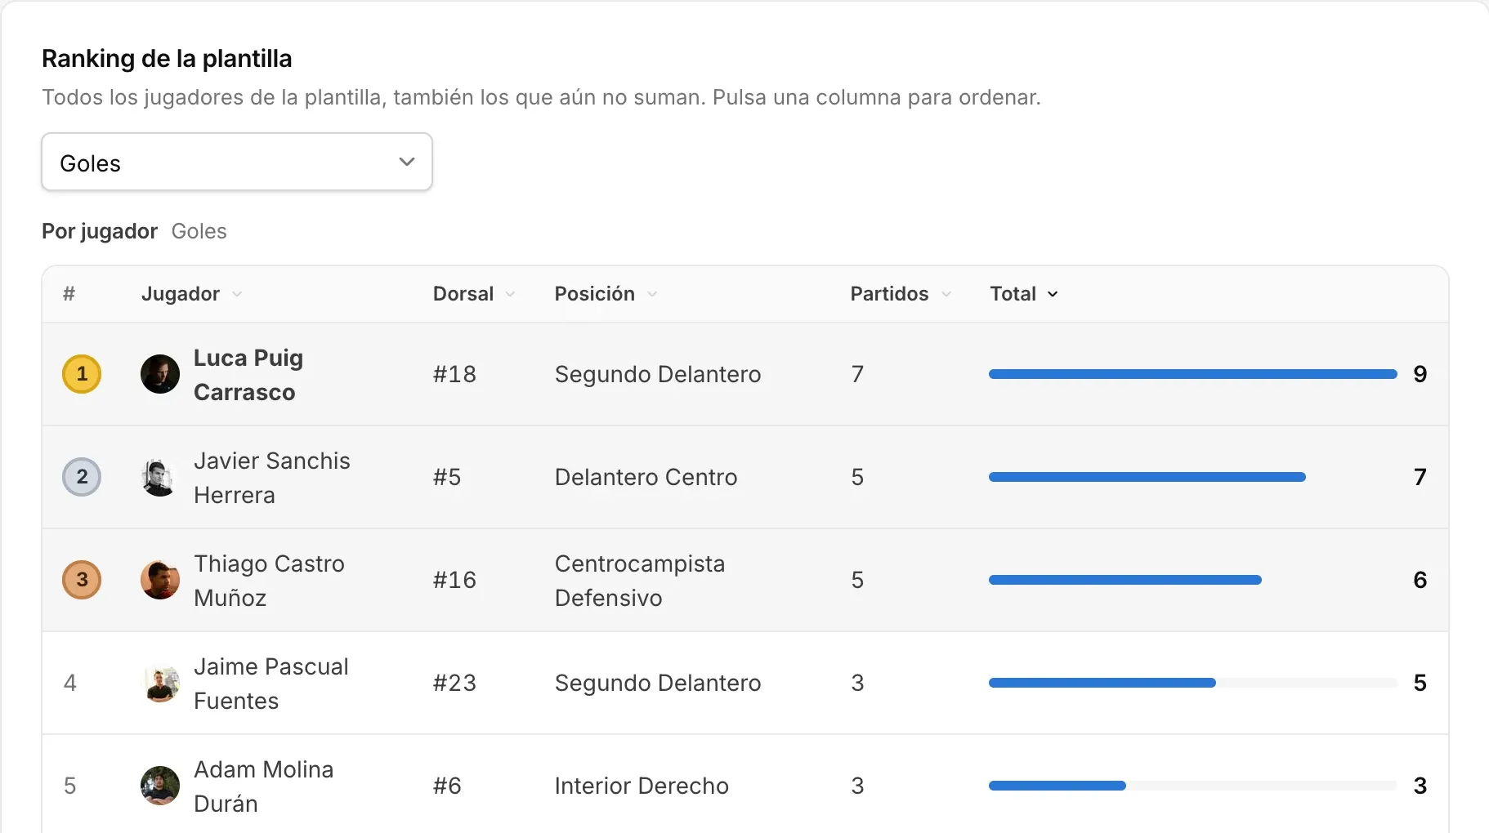The width and height of the screenshot is (1489, 833).
Task: Select player name Adam Molina Durán
Action: tap(264, 786)
